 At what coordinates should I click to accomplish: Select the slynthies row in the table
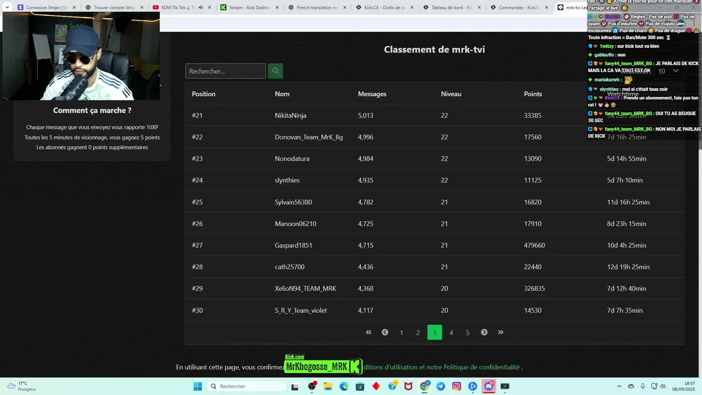(x=434, y=180)
